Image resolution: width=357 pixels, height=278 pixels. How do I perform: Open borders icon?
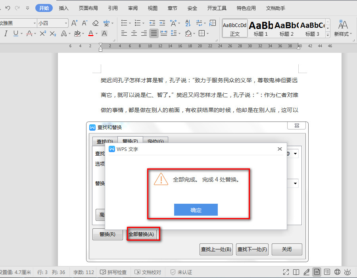click(202, 33)
